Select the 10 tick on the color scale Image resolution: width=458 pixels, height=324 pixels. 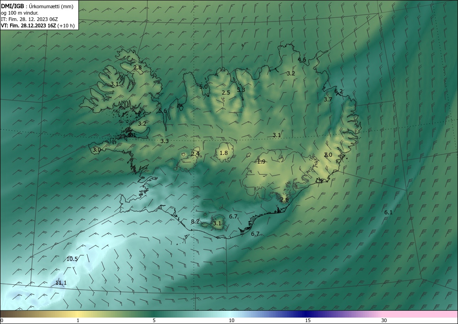[x=231, y=320]
